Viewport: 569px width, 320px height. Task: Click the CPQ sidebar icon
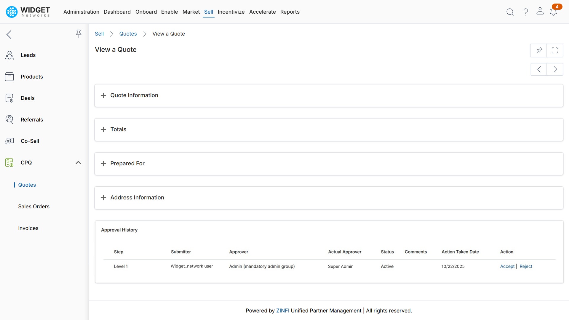pos(9,162)
